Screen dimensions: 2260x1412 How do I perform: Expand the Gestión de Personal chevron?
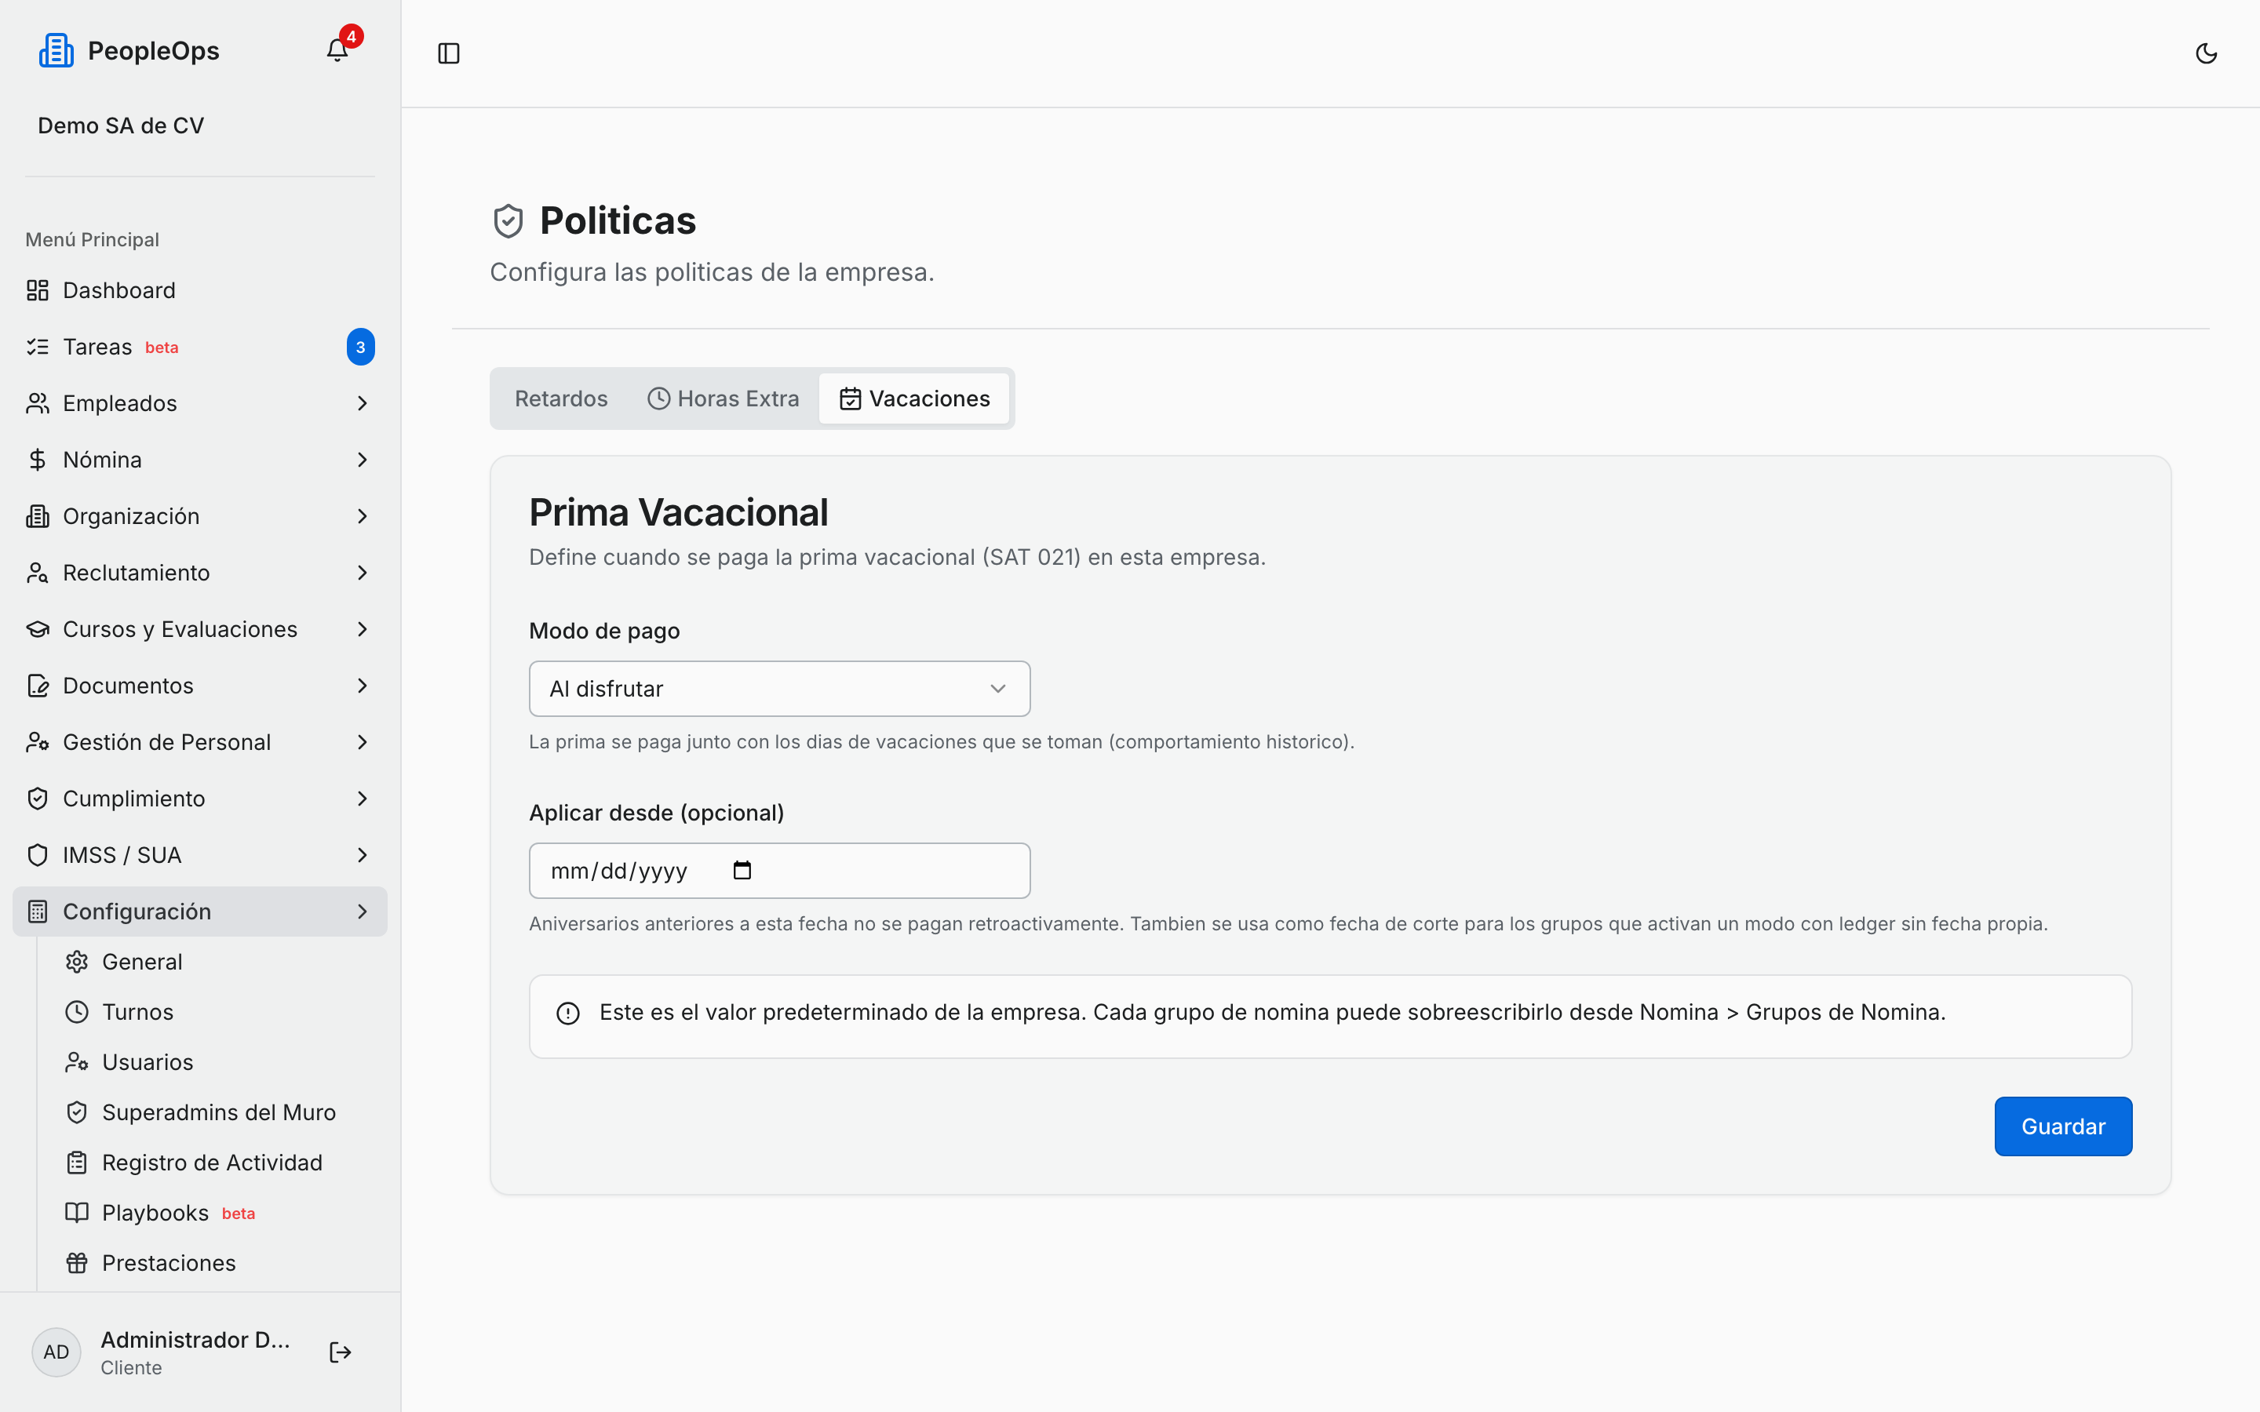[363, 742]
